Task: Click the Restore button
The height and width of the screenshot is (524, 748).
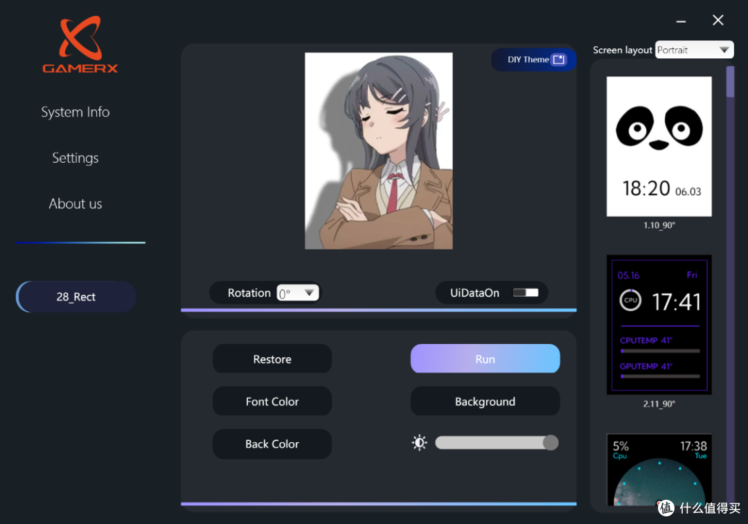Action: coord(272,359)
